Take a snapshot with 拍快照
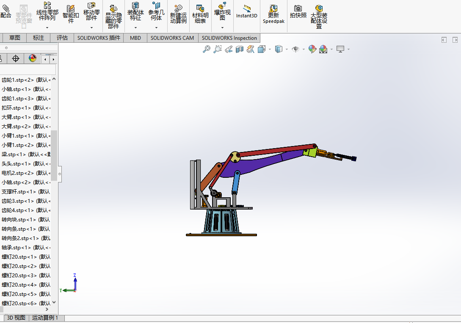This screenshot has width=461, height=323. click(298, 12)
